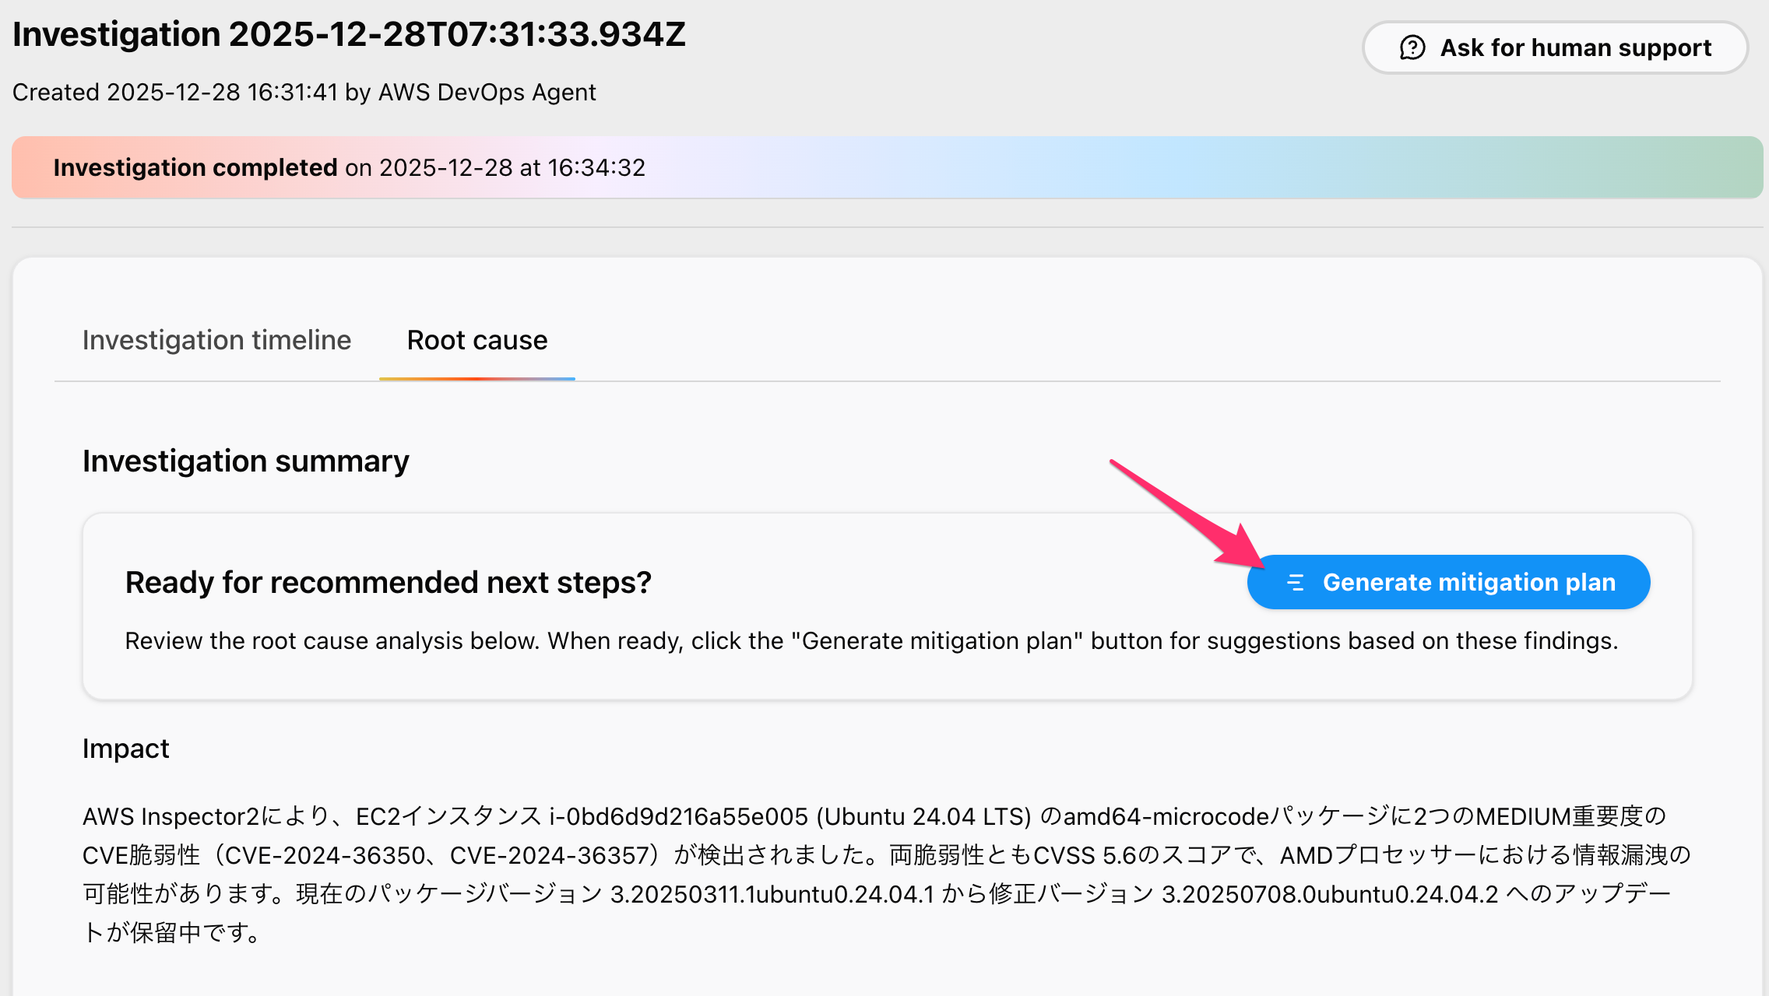Select the Root cause tab
The image size is (1769, 996).
[x=477, y=340]
